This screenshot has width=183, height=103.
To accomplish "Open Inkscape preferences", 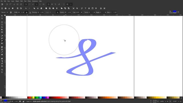I will coord(104,8).
